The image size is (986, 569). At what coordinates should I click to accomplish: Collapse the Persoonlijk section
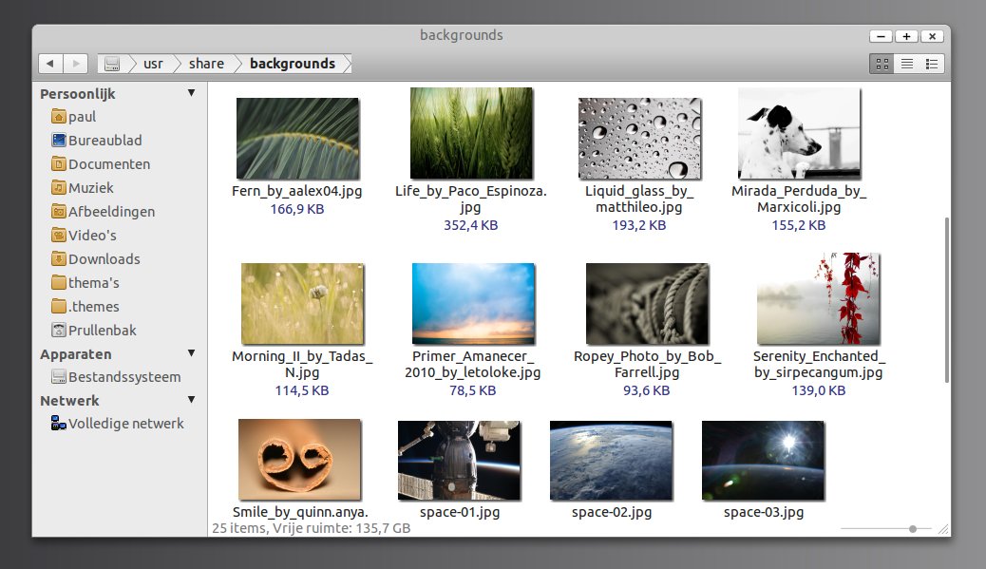pyautogui.click(x=191, y=93)
